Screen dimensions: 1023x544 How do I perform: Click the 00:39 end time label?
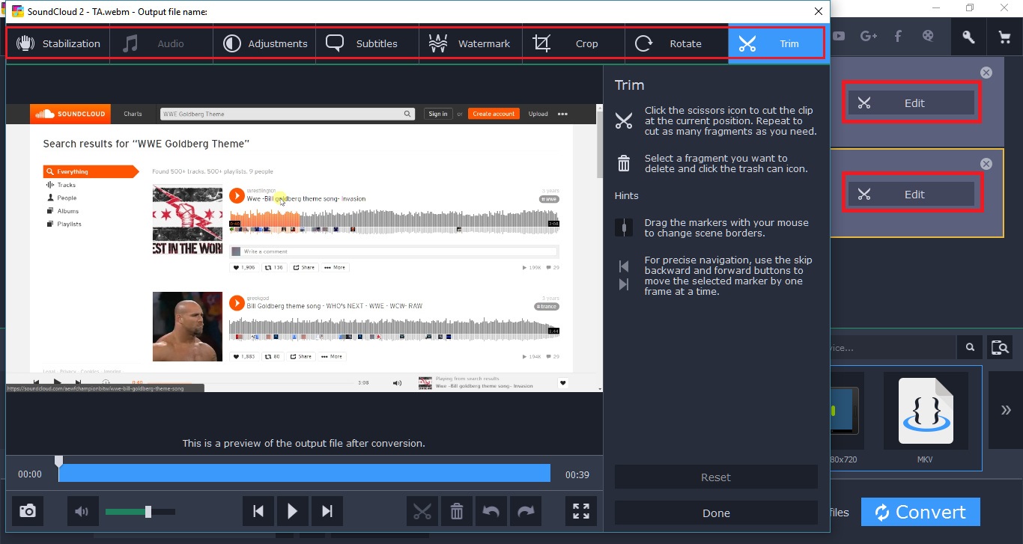[577, 474]
